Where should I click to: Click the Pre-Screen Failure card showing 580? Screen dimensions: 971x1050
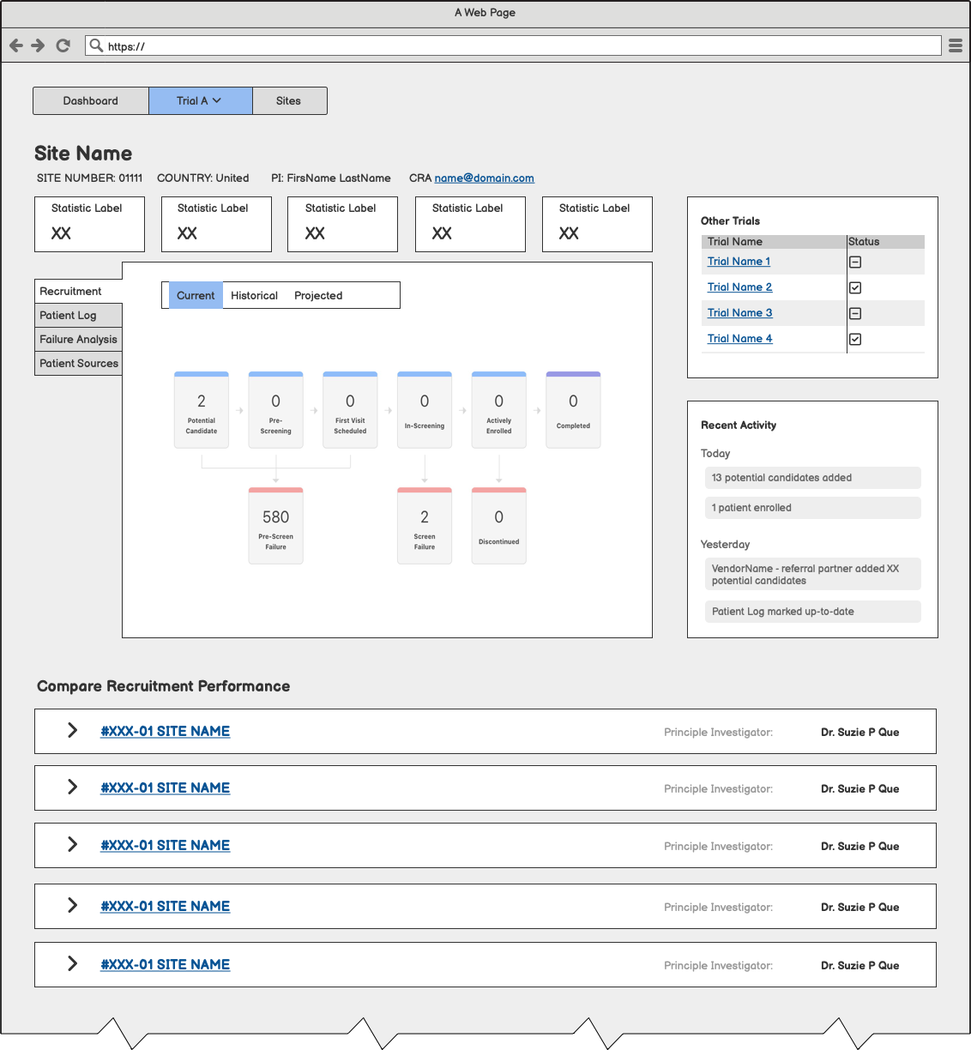pyautogui.click(x=275, y=526)
